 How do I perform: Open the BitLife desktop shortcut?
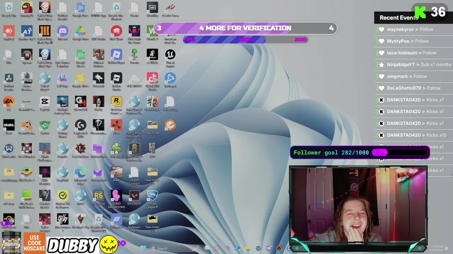pos(152,57)
